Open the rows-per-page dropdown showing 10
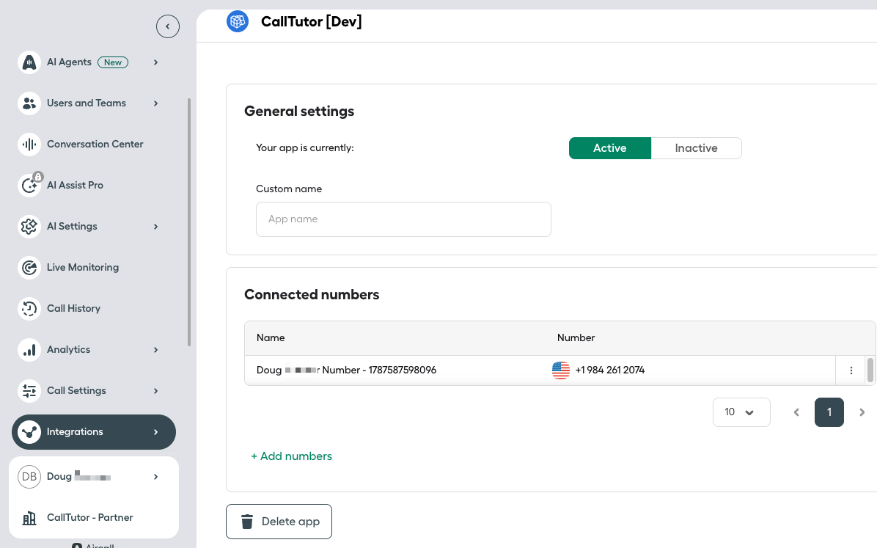Image resolution: width=877 pixels, height=548 pixels. tap(741, 412)
